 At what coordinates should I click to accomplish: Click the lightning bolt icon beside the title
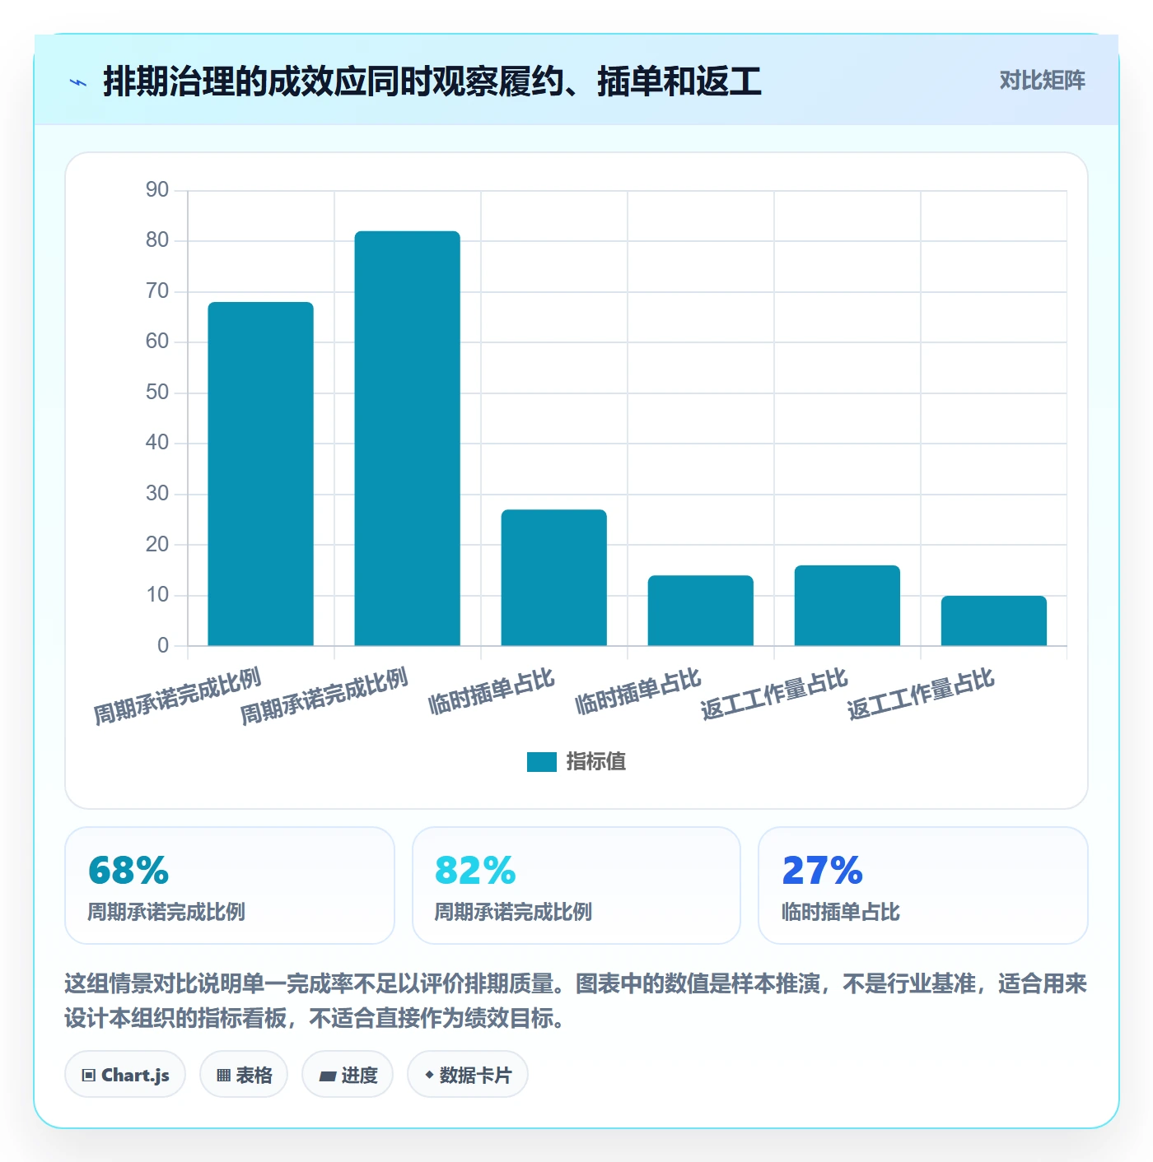point(78,82)
